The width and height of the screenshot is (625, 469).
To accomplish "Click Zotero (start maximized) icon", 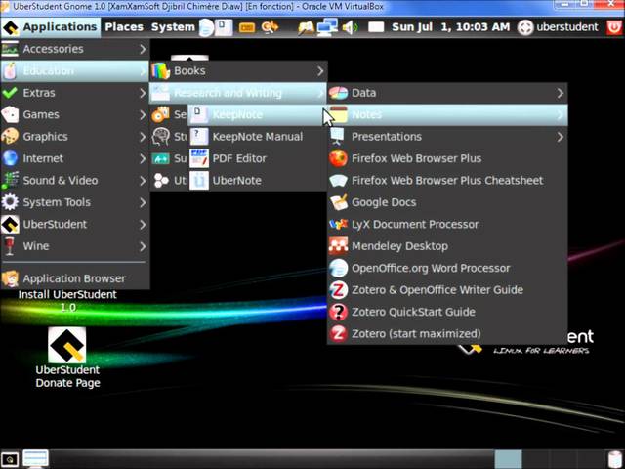I will coord(339,334).
